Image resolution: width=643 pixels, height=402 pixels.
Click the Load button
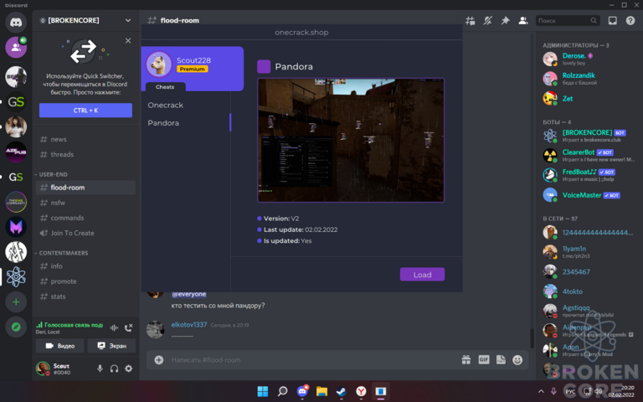click(x=422, y=275)
